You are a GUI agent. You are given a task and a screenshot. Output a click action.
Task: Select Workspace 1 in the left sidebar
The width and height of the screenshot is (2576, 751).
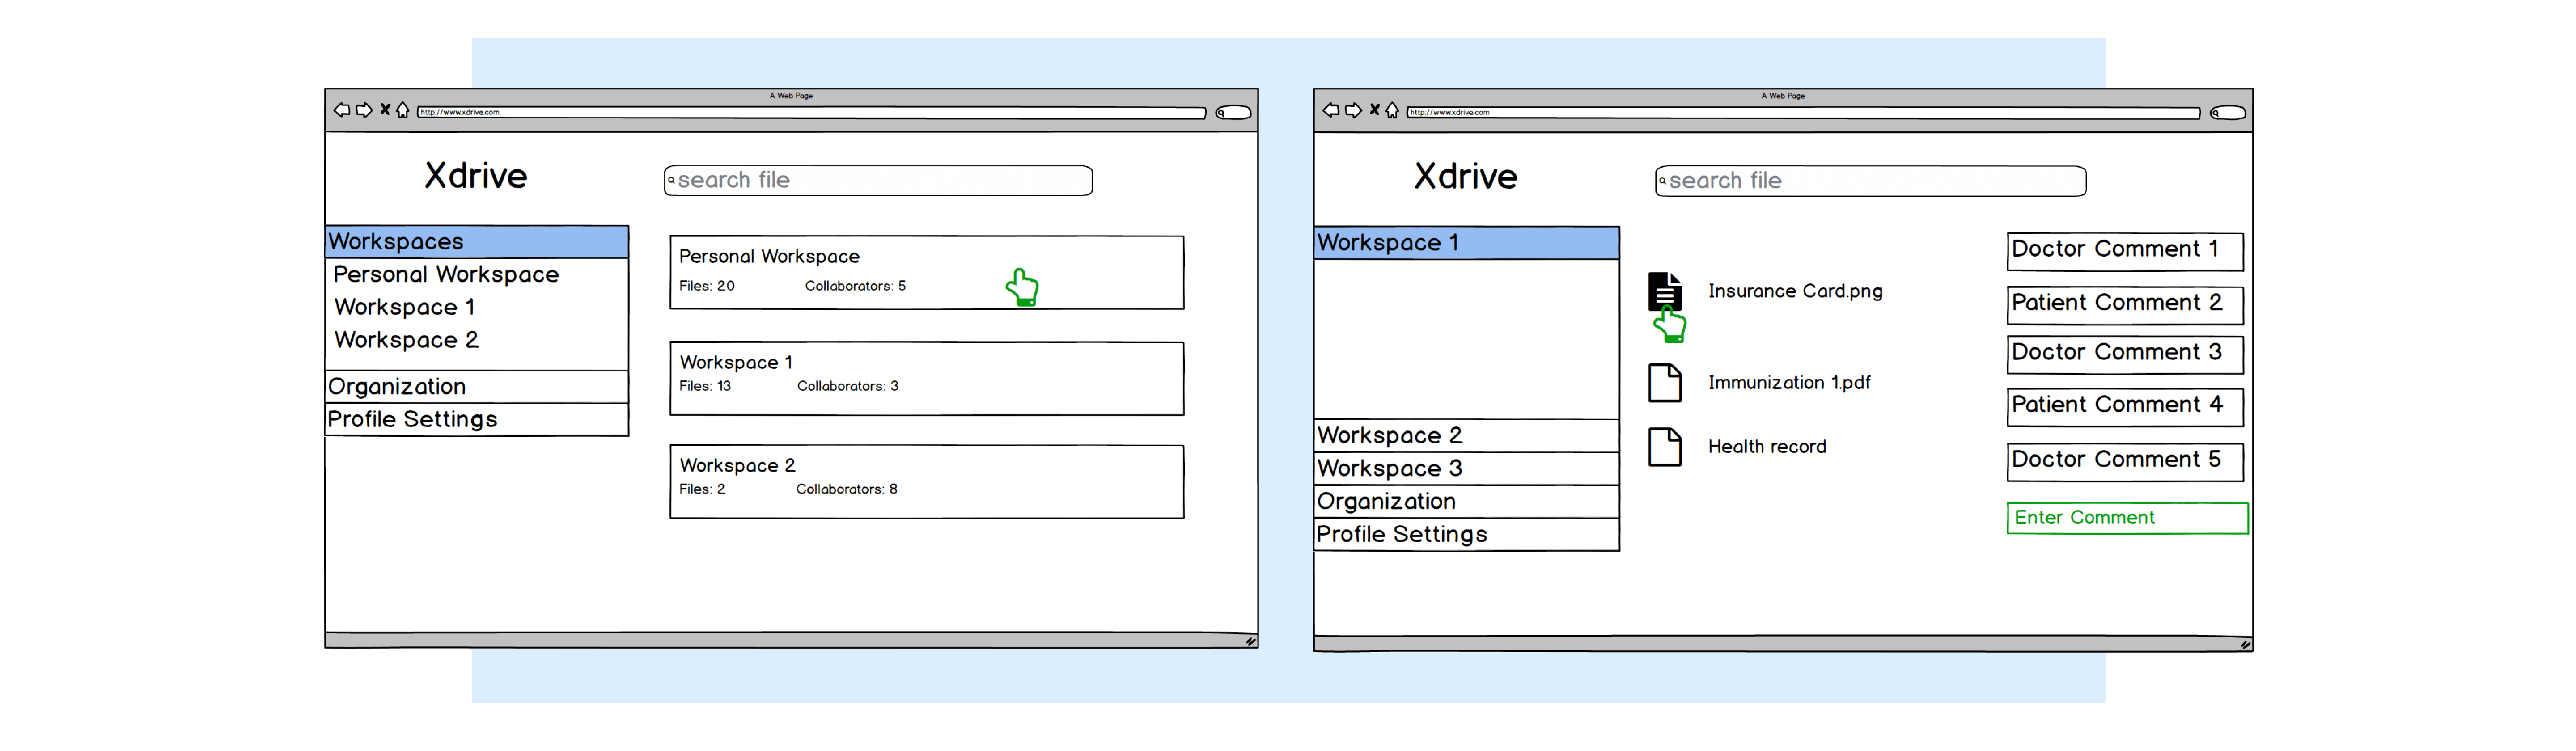point(405,307)
